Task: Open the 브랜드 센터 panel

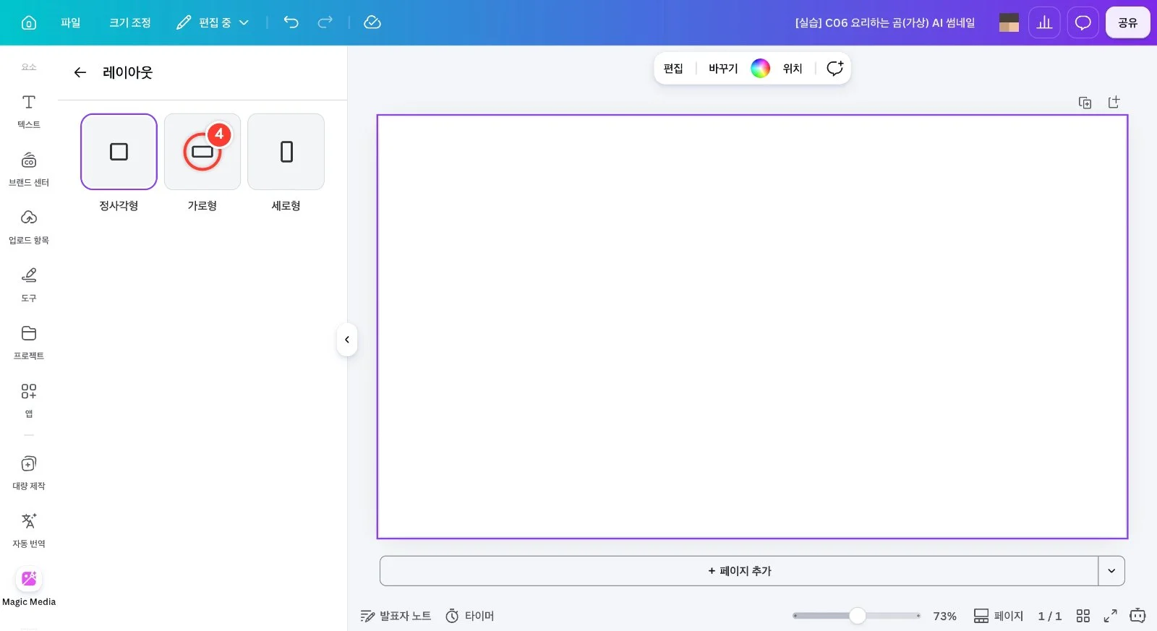Action: tap(29, 169)
